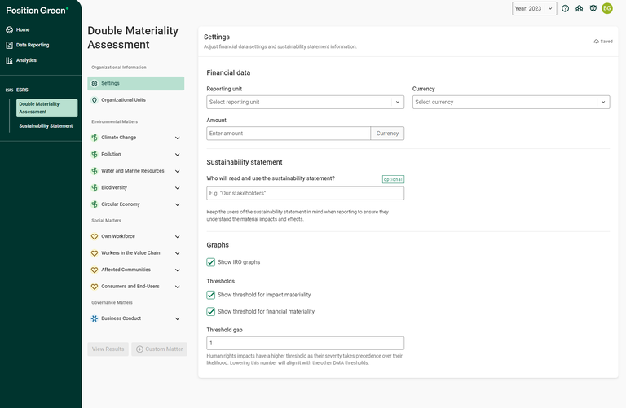Expand the Climate Change section
Image resolution: width=626 pixels, height=408 pixels.
pos(177,138)
